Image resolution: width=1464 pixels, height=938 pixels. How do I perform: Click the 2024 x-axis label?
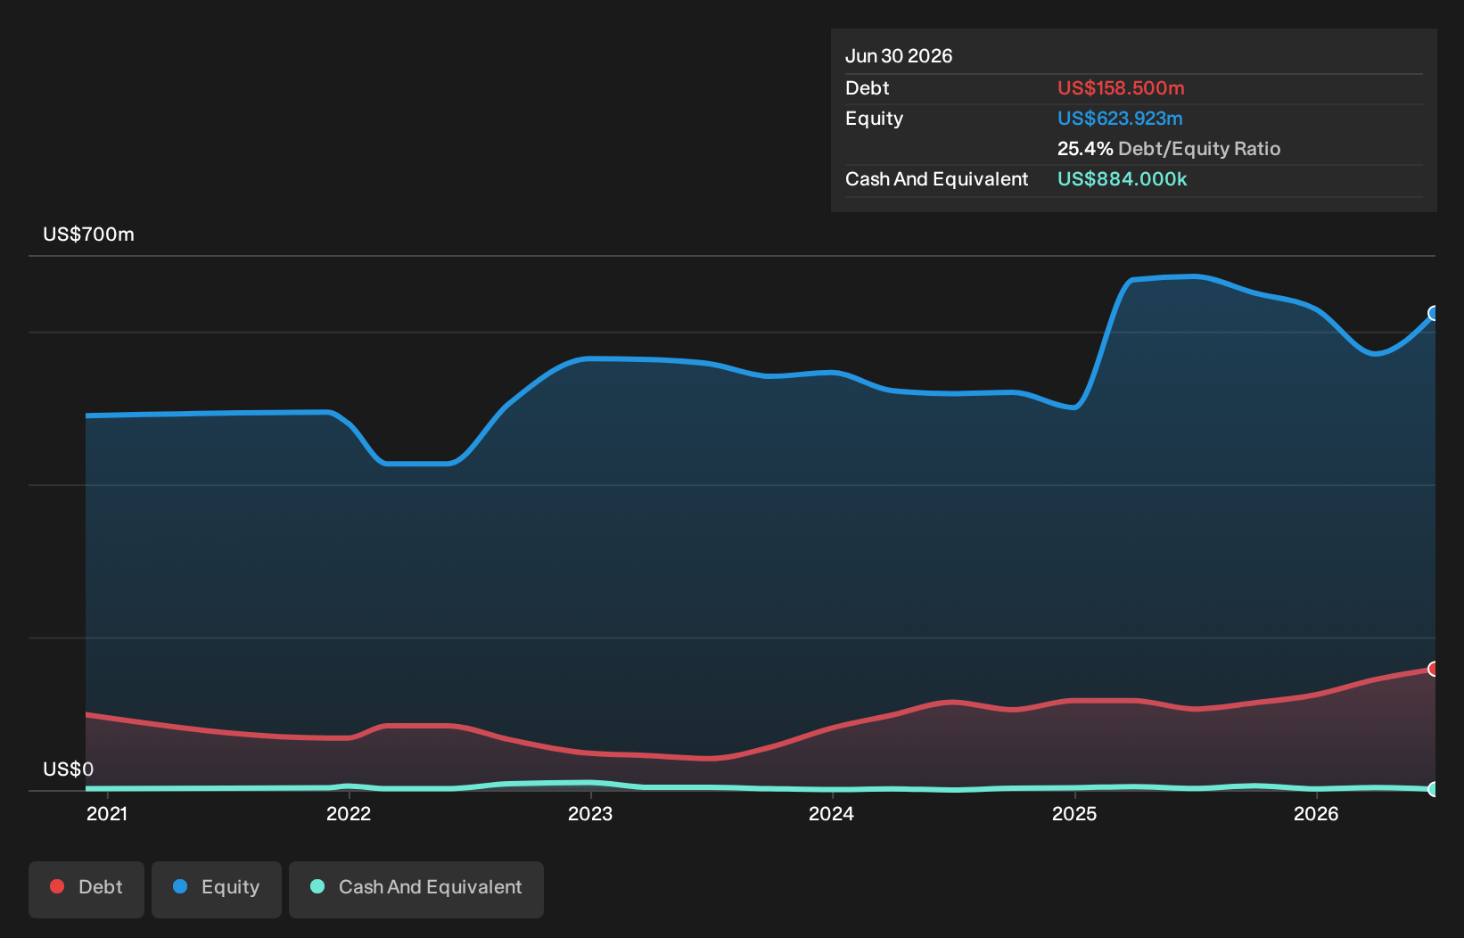[831, 813]
